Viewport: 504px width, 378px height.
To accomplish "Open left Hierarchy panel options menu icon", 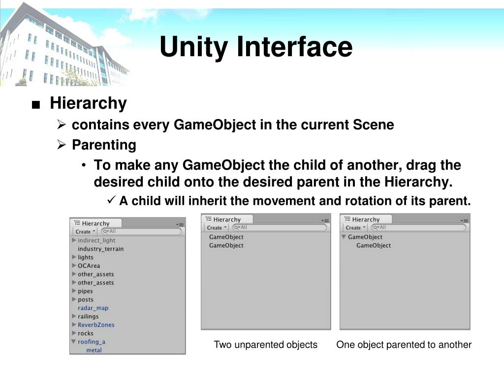I will tap(180, 224).
